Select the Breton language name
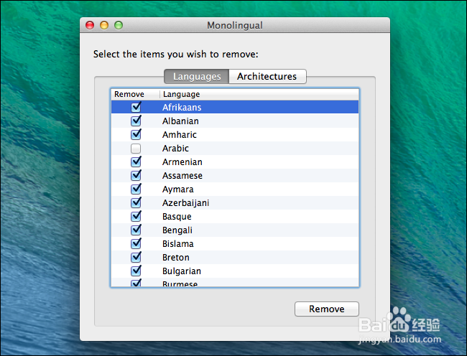 pyautogui.click(x=176, y=258)
